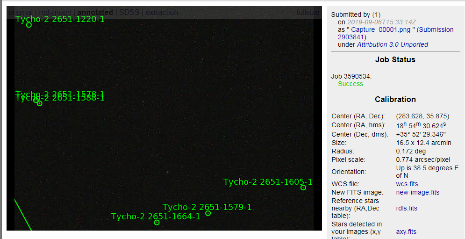The height and width of the screenshot is (239, 465).
Task: Open the fullsize image link
Action: (308, 13)
